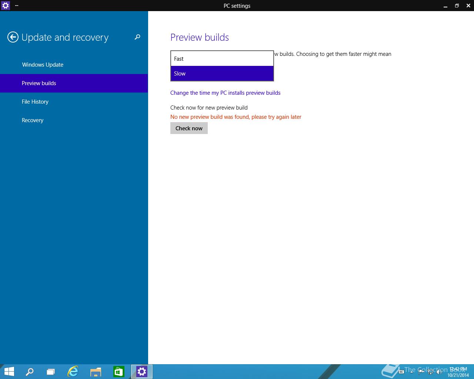Show hidden tray icons arrow
Viewport: 474px width, 379px height.
(411, 372)
